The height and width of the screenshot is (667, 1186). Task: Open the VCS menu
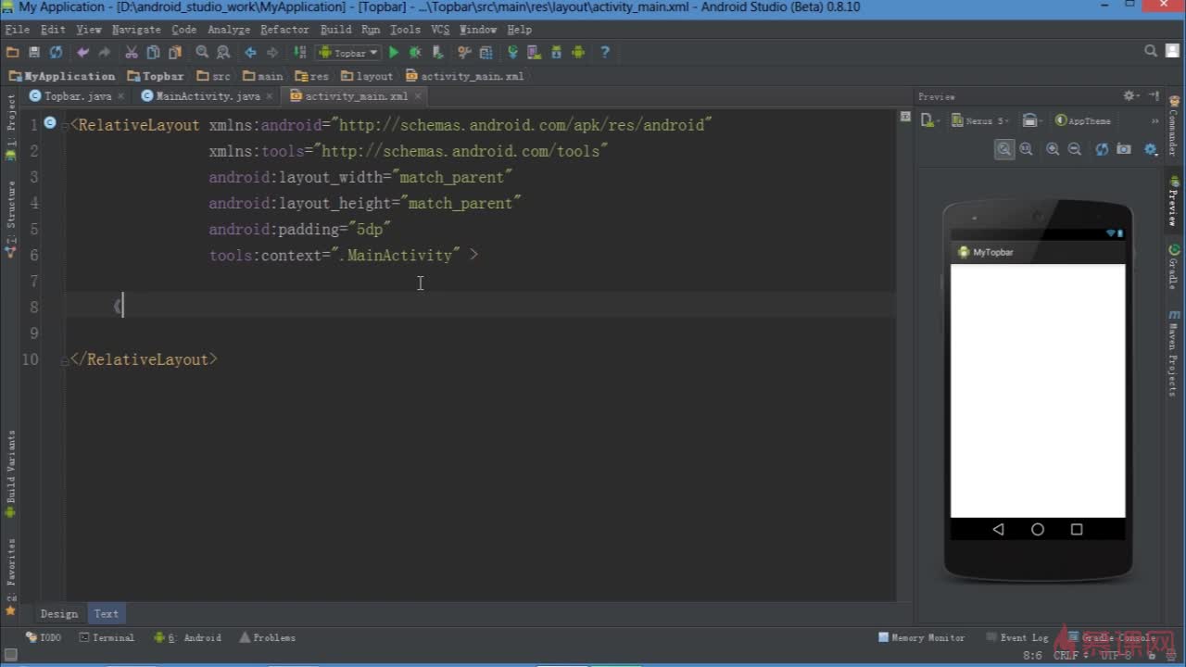click(440, 30)
